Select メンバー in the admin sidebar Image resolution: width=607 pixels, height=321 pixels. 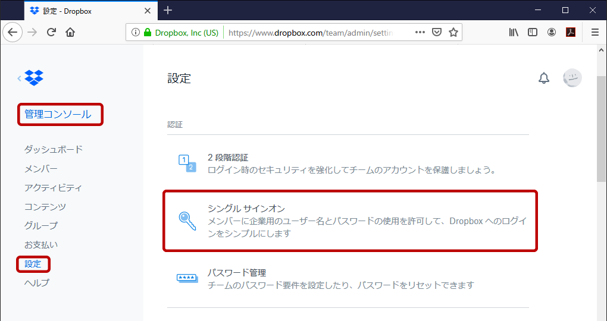(x=41, y=169)
